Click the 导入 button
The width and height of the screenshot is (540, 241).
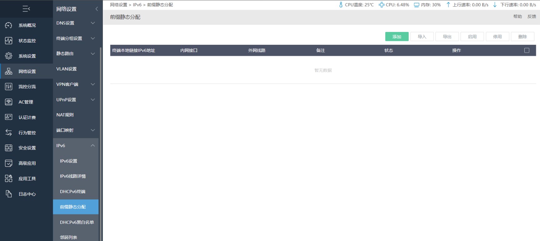pyautogui.click(x=422, y=37)
